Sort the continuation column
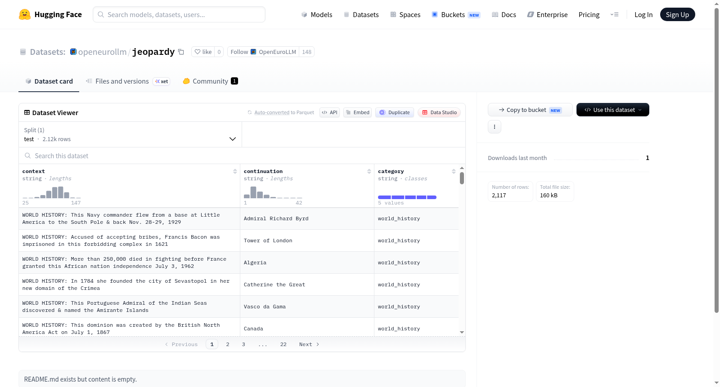The image size is (720, 387). [369, 171]
